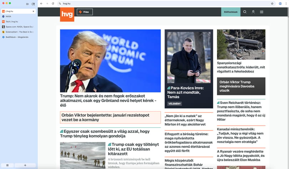Click the site information icon in address bar
Viewport: 289px width, 169px height.
coord(60,4)
